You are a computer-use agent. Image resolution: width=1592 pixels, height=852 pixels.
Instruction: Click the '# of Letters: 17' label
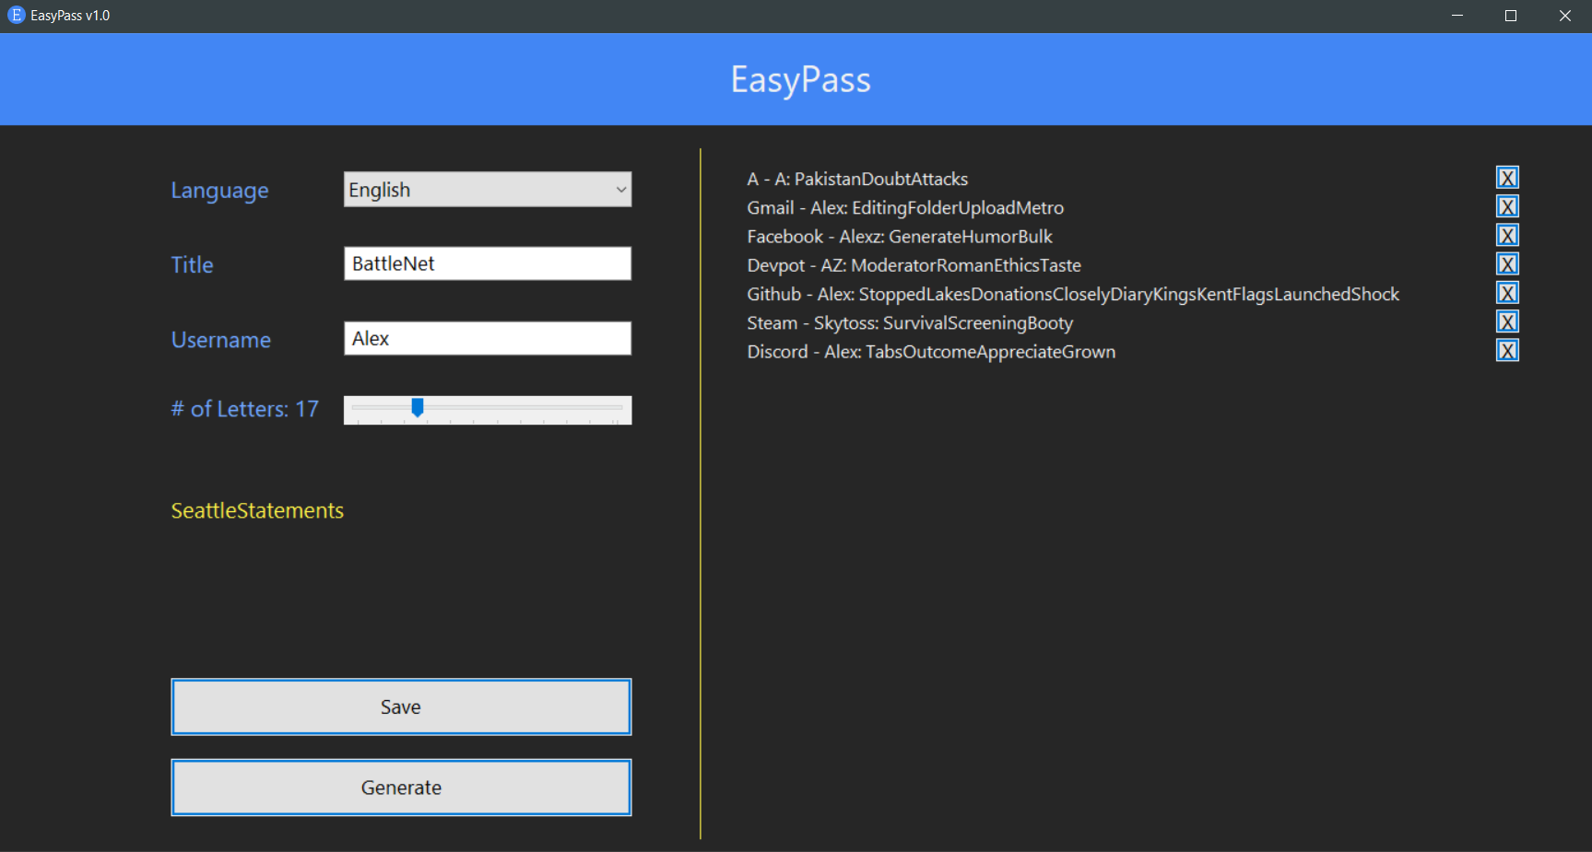click(245, 409)
